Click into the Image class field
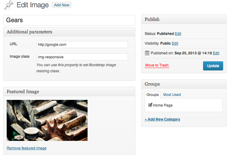The height and width of the screenshot is (160, 228). click(82, 57)
